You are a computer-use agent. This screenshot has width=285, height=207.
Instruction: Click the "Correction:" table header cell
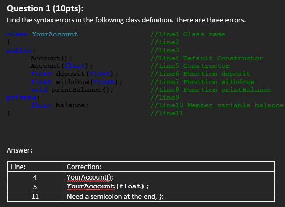coord(169,167)
